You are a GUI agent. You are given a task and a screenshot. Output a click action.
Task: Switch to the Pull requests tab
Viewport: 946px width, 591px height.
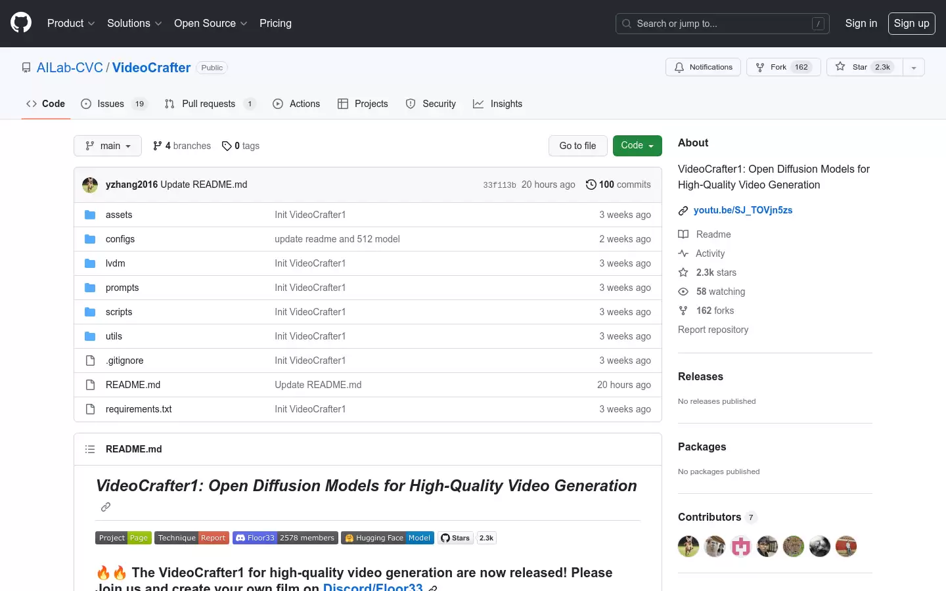point(210,104)
